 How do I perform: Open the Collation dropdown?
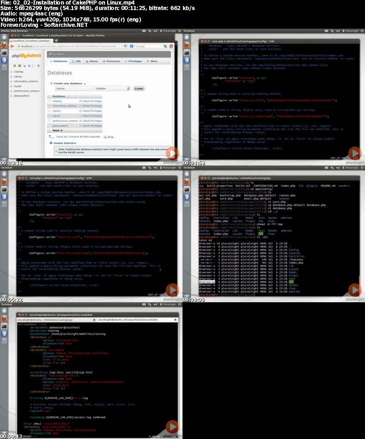tap(112, 88)
